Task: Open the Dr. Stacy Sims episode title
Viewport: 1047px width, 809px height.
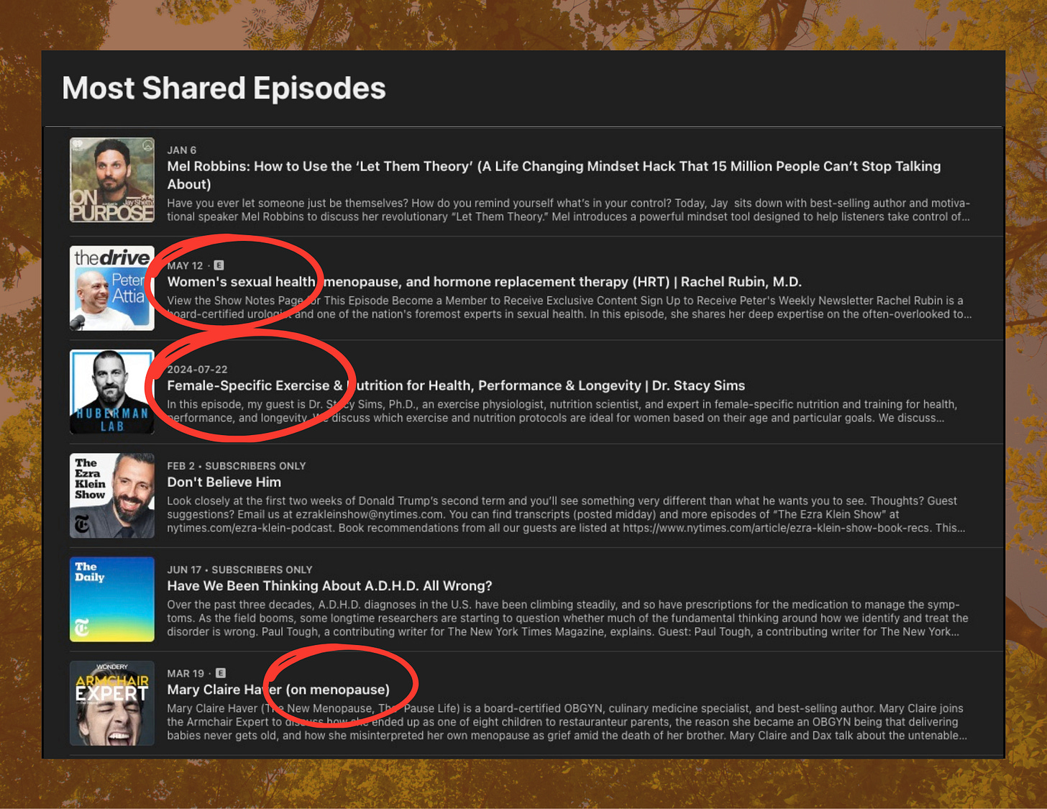Action: pyautogui.click(x=456, y=385)
